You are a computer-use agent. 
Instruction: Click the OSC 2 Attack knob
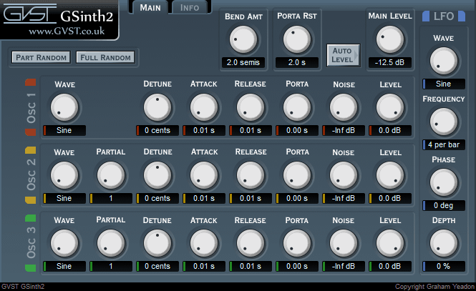point(204,175)
